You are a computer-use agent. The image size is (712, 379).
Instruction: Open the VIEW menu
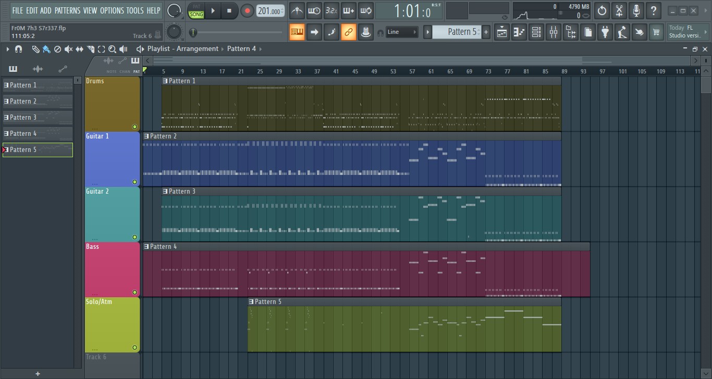tap(90, 10)
